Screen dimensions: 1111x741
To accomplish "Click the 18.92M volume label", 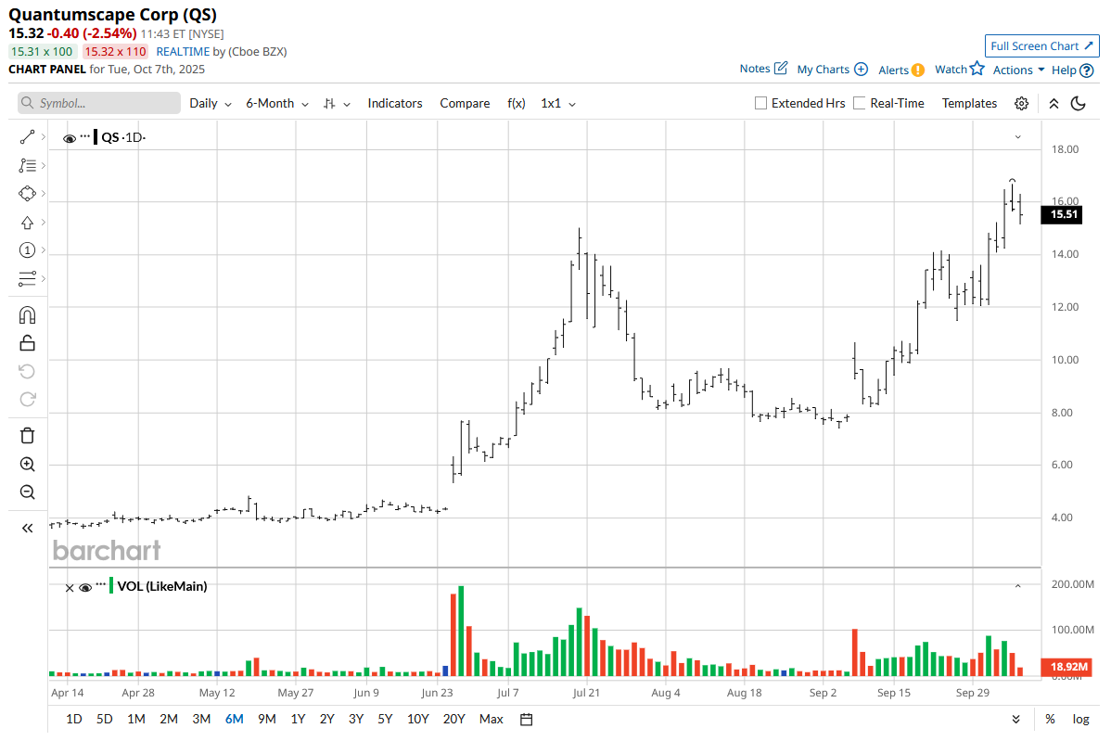I will click(1066, 667).
